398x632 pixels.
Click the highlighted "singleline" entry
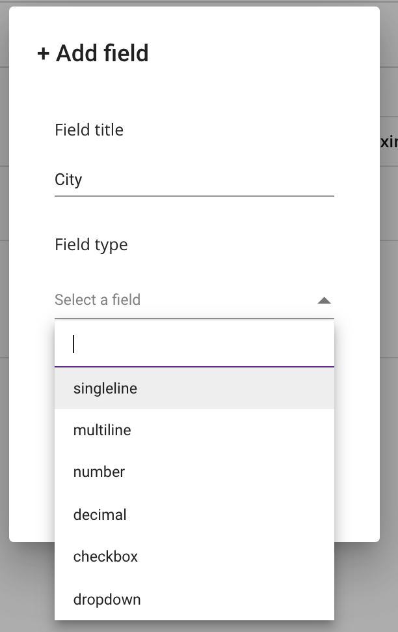tap(105, 388)
